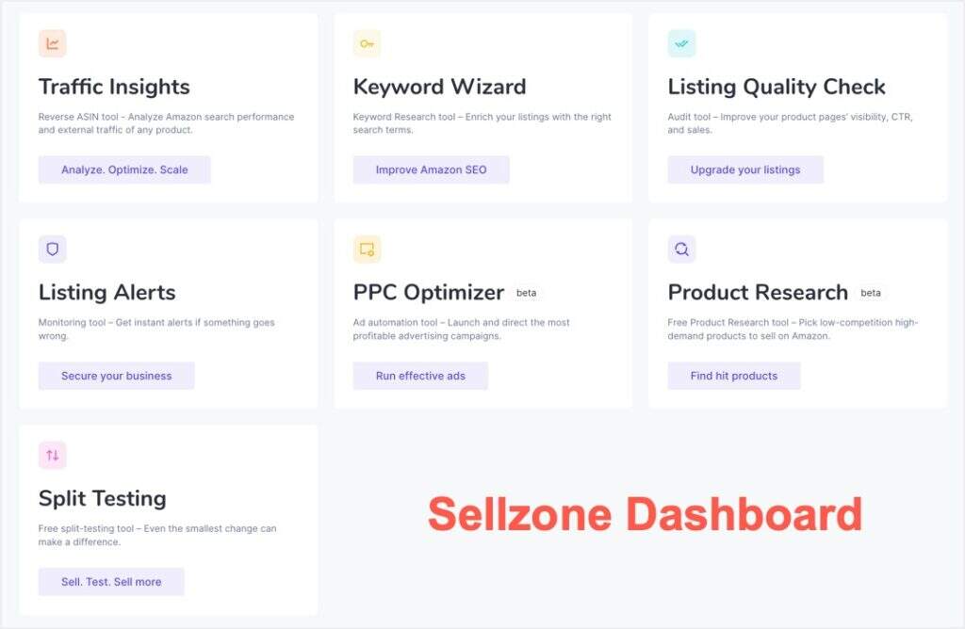Click the Upgrade your listings button

point(745,170)
